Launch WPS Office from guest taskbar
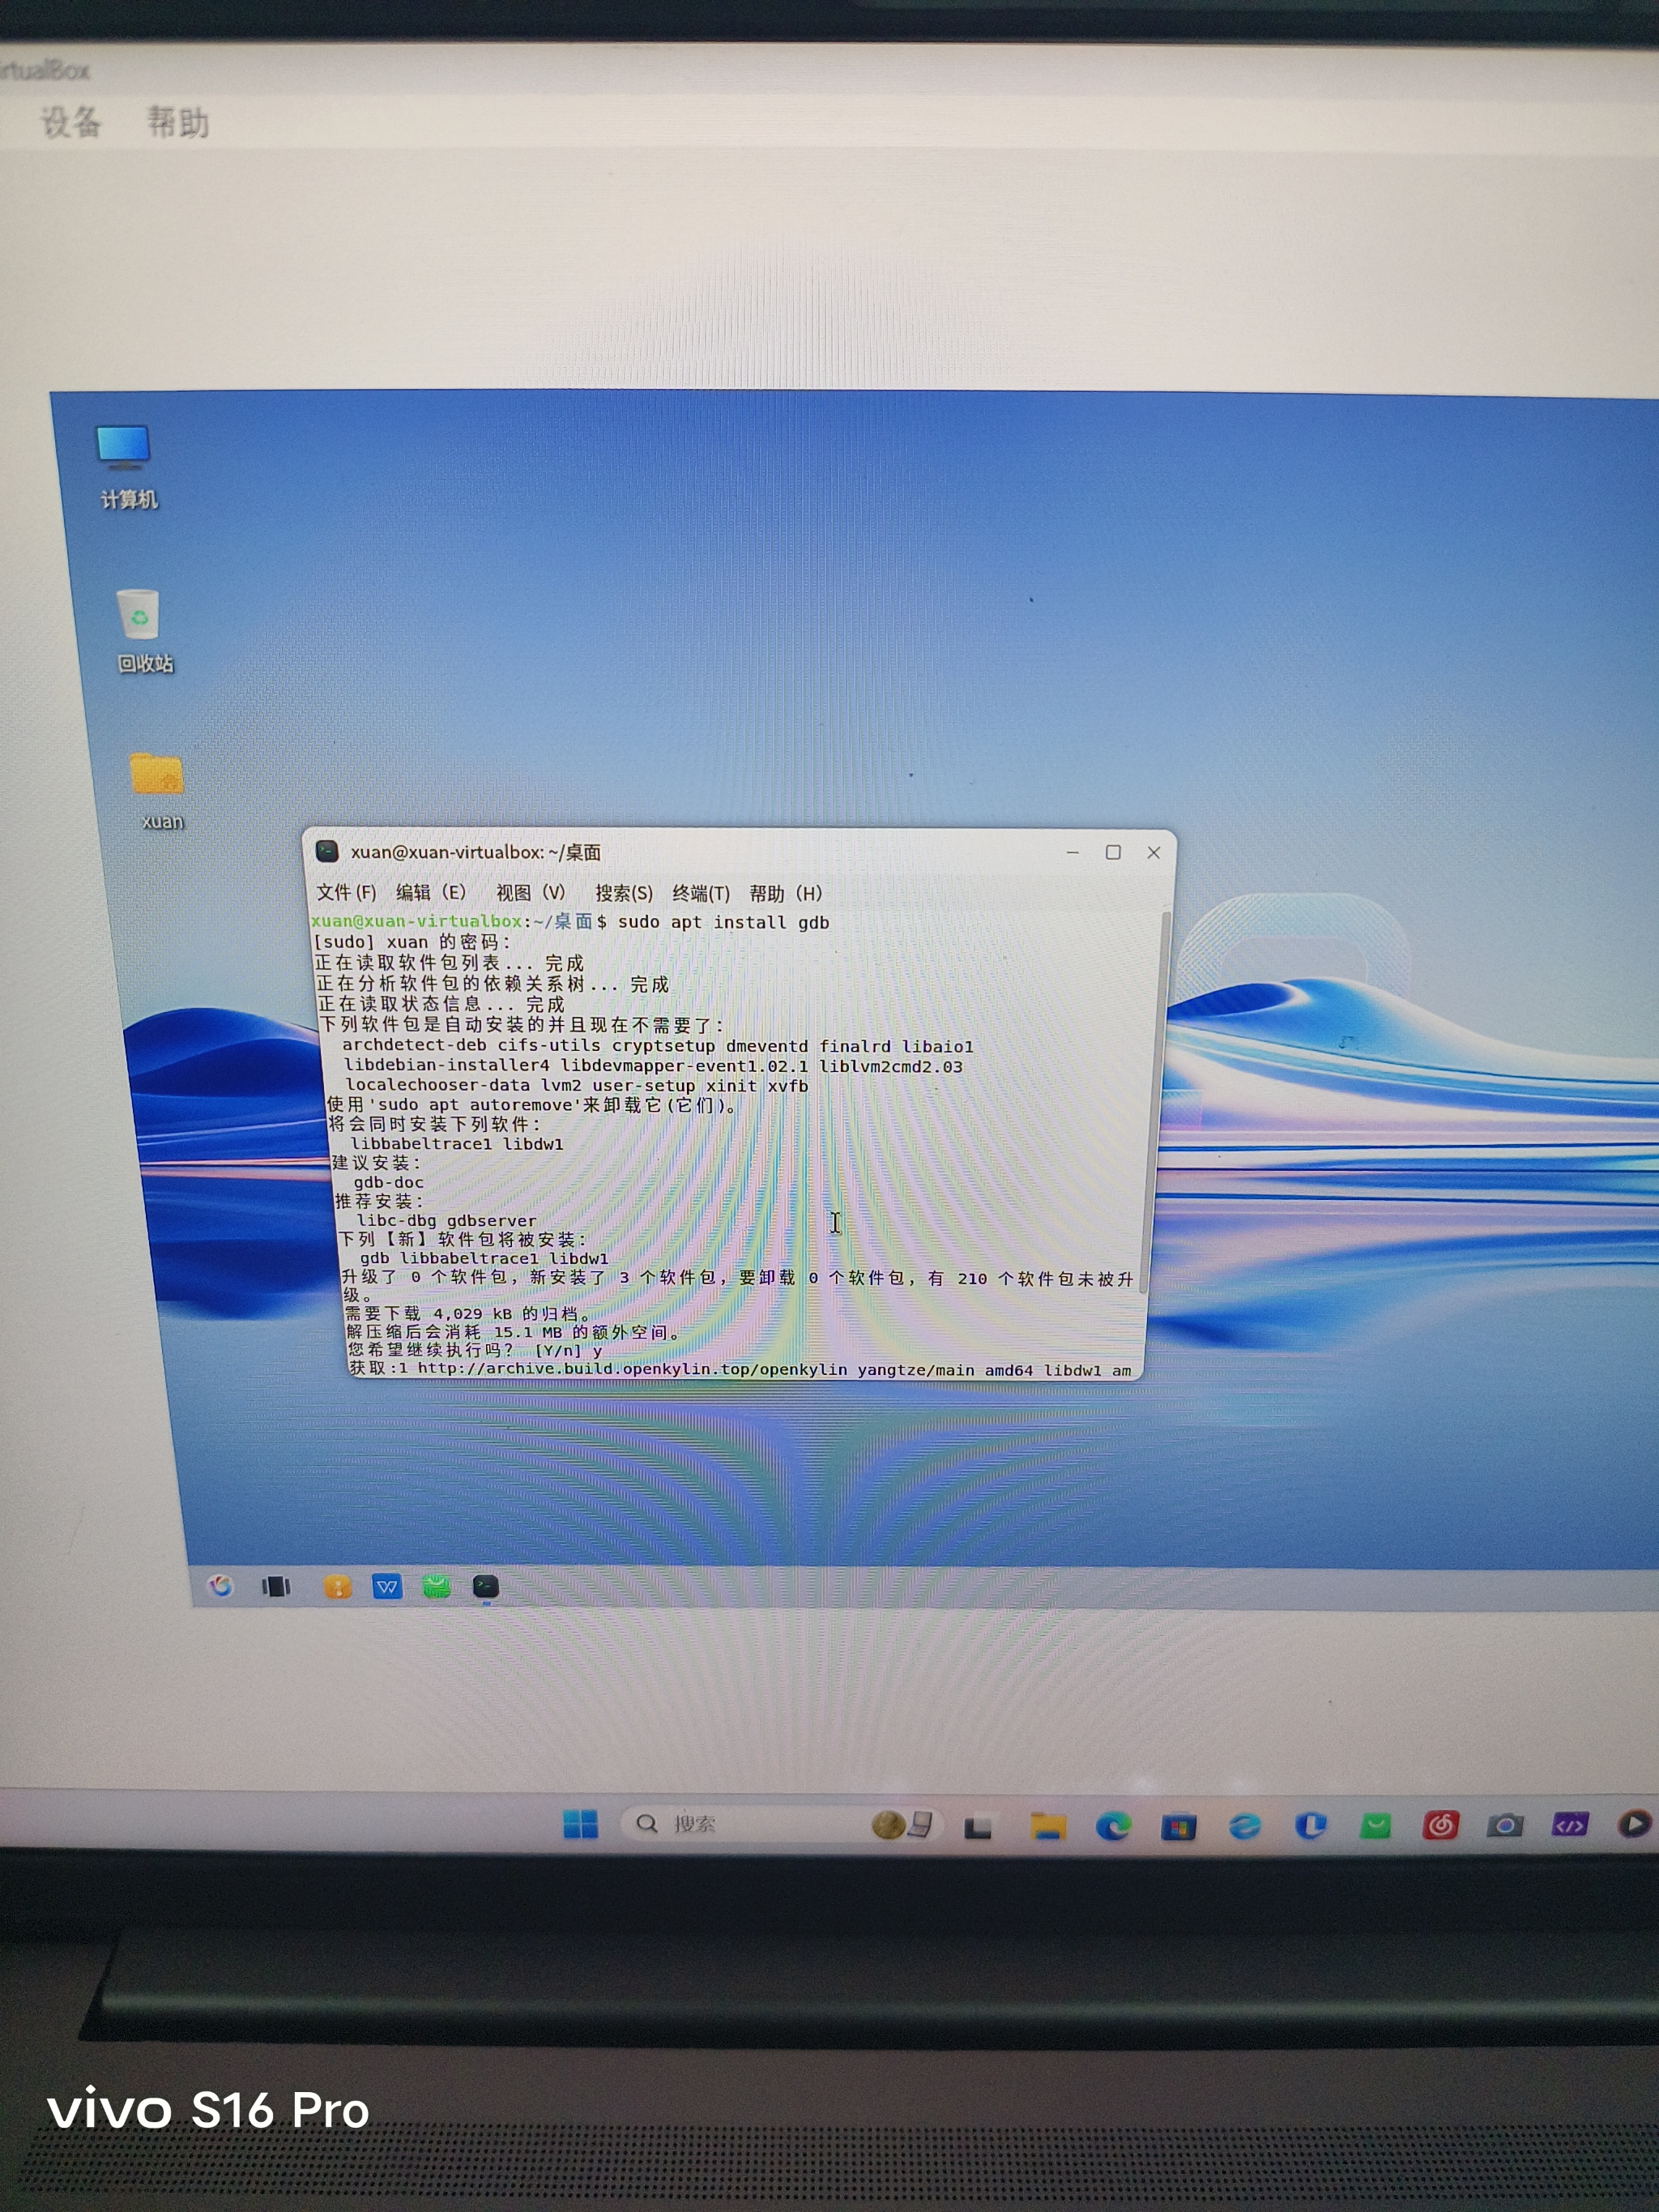This screenshot has height=2212, width=1659. [x=387, y=1587]
